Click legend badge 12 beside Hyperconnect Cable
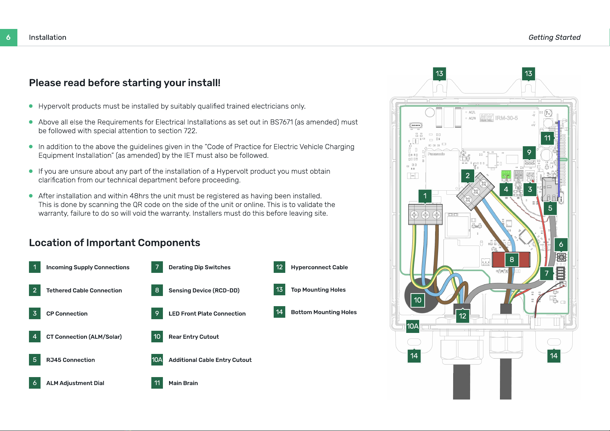Screen dimensions: 610x431 pos(279,267)
